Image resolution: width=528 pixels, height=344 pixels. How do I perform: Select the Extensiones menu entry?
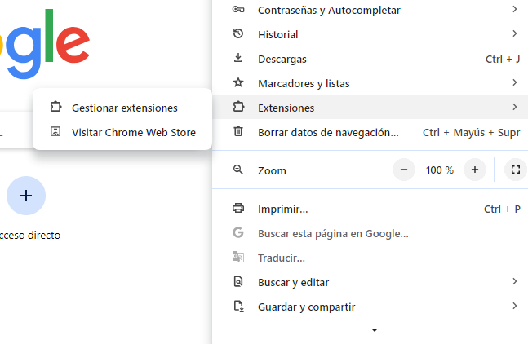pos(370,107)
